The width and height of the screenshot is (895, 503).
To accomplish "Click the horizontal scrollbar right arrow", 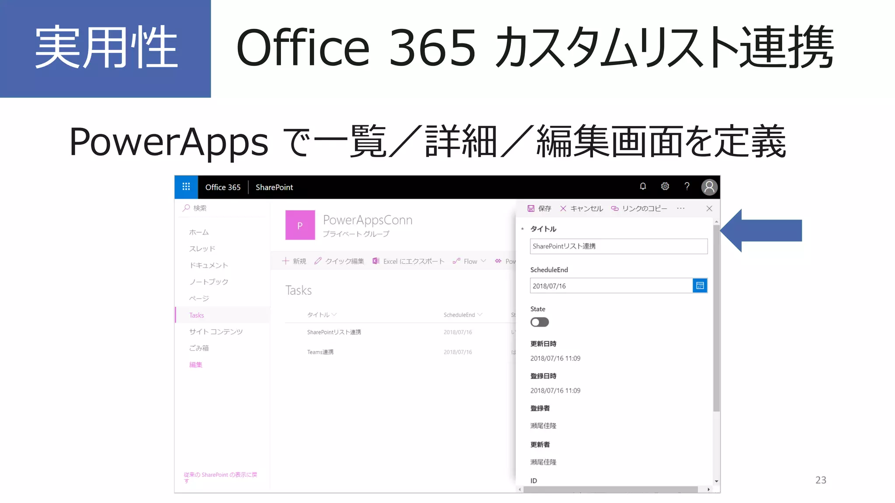I will [708, 489].
